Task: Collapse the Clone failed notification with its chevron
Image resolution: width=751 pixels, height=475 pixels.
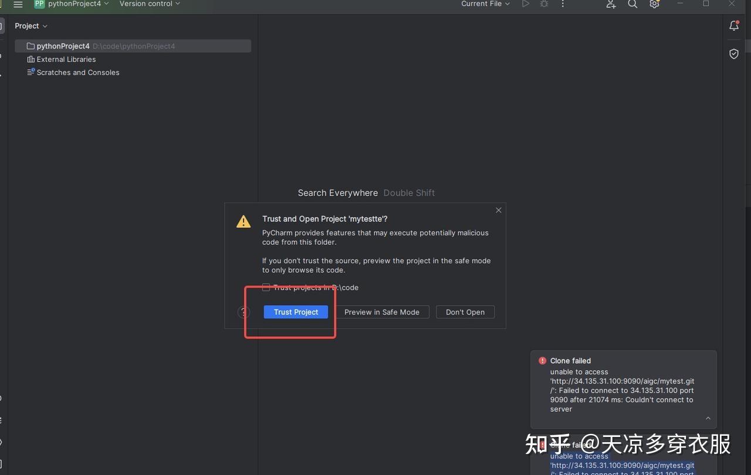Action: pos(708,418)
